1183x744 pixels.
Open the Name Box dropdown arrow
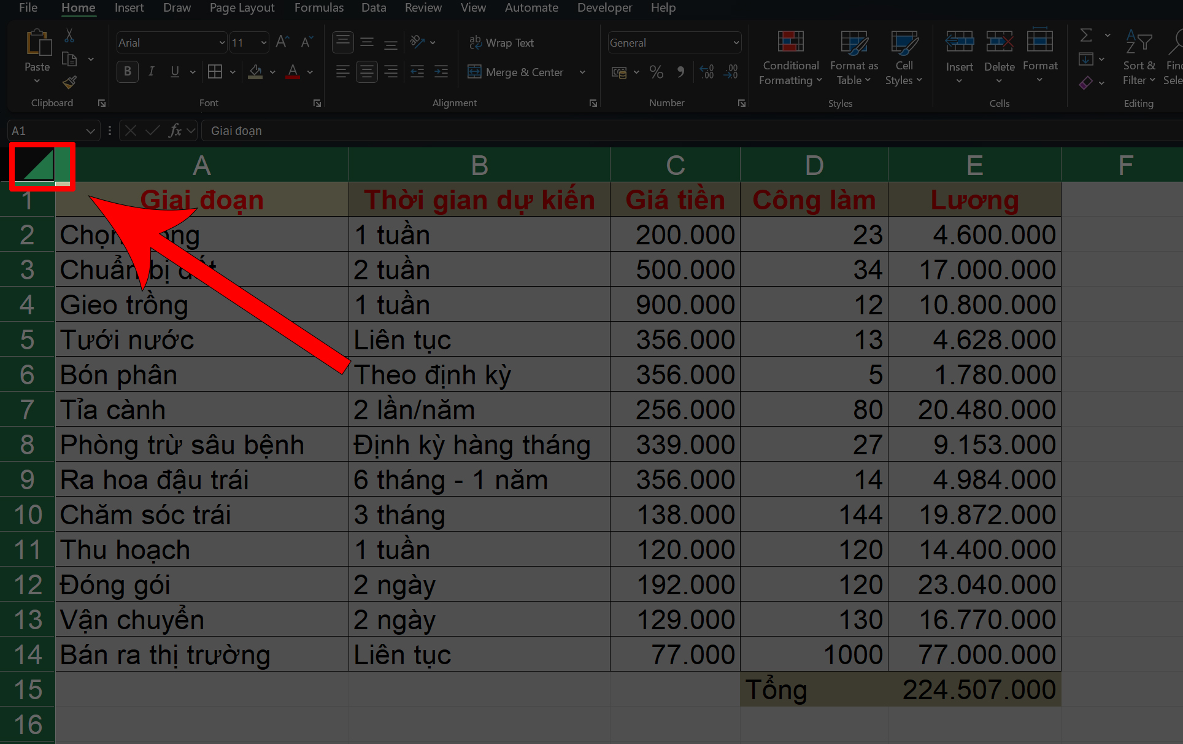click(90, 131)
